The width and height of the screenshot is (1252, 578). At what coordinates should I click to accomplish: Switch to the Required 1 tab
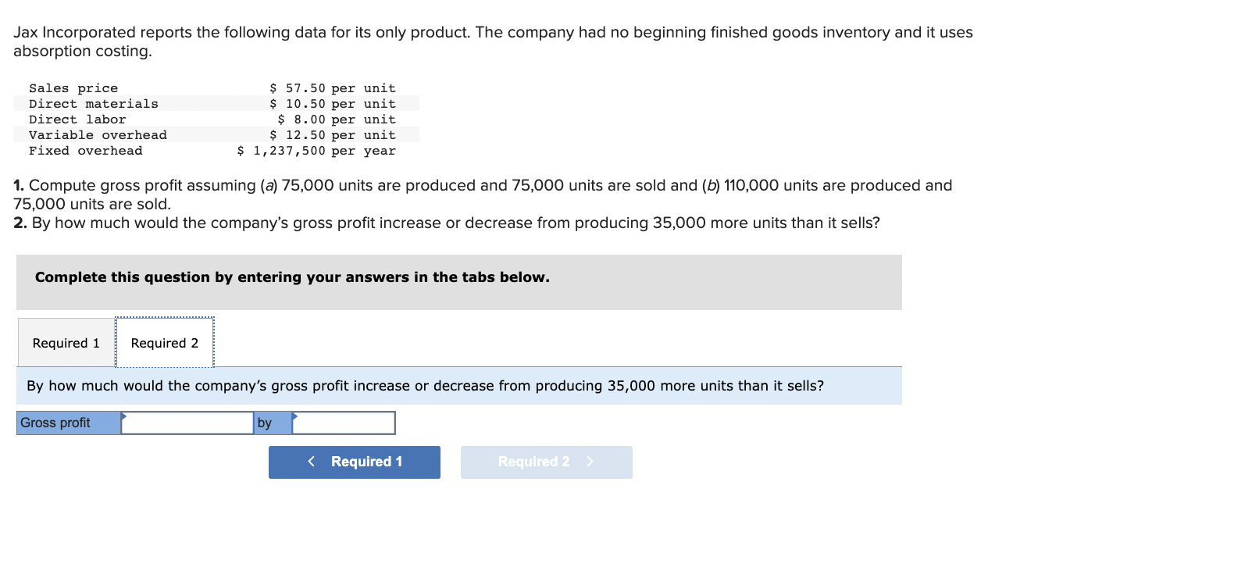[x=66, y=343]
